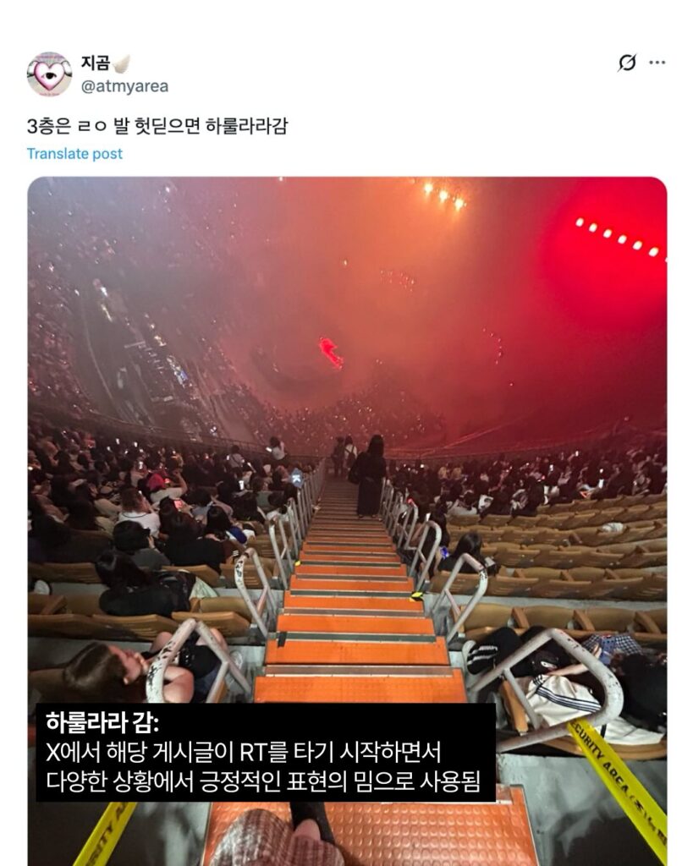The width and height of the screenshot is (693, 866).
Task: Click the red glowing stage light in center
Action: pyautogui.click(x=331, y=353)
